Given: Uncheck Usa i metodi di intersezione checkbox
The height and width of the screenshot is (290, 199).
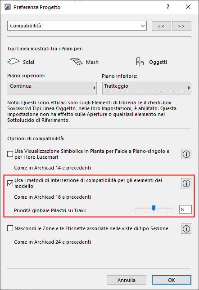Looking at the screenshot, I should tap(10, 183).
